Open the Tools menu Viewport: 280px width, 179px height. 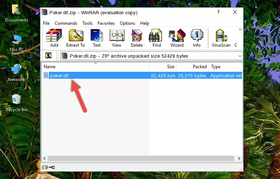[87, 23]
